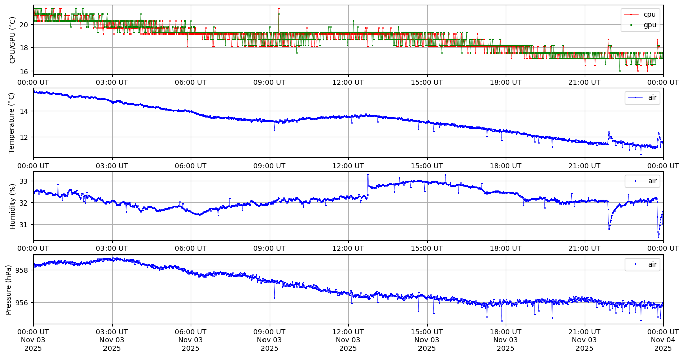684x357 pixels.
Task: Click the Pressure (hPa) y-axis label
Action: [9, 289]
